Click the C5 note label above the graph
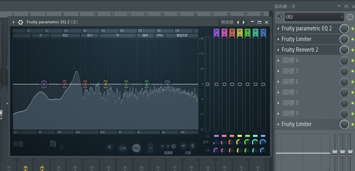This screenshot has width=355, height=171. click(x=110, y=31)
